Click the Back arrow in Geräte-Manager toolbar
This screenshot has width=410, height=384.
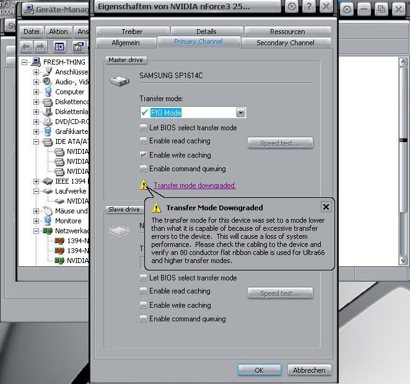coord(27,47)
